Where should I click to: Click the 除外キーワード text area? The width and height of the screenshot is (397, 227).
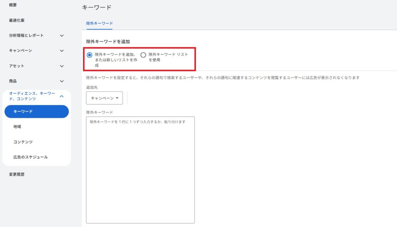[140, 170]
